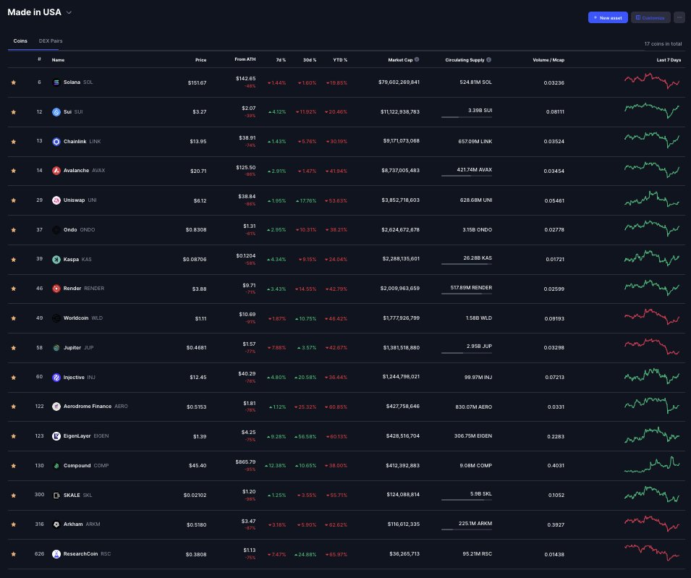This screenshot has height=578, width=691.
Task: Expand the Made in USA watchlist dropdown
Action: [69, 13]
